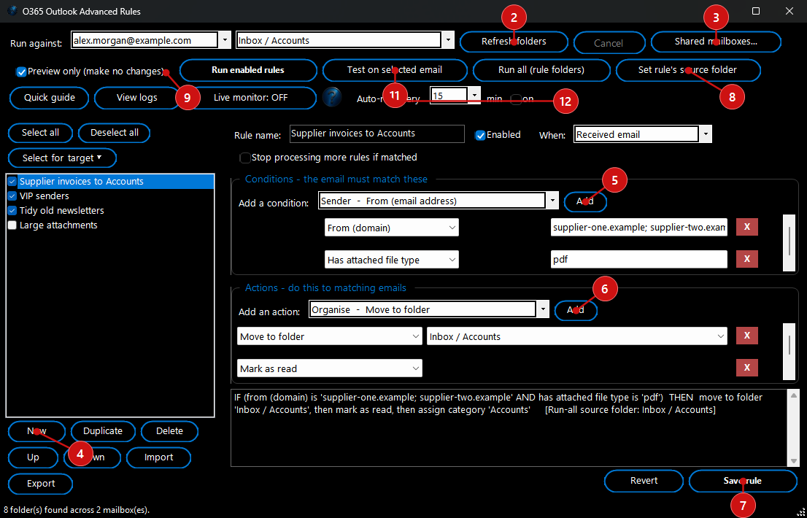Viewport: 807px width, 518px height.
Task: Move the rule Down
Action: tap(92, 457)
